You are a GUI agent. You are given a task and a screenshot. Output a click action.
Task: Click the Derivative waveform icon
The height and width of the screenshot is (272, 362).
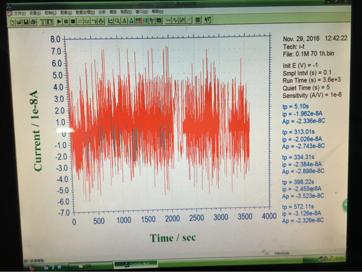pos(175,20)
